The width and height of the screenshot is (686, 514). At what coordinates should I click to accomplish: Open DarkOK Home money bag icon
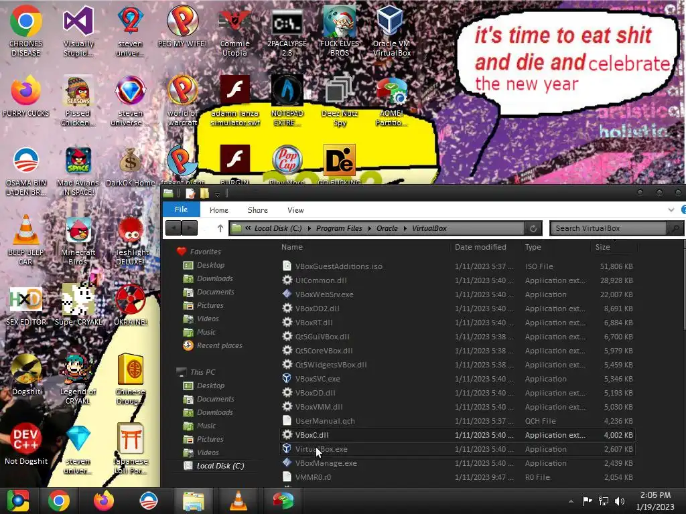pyautogui.click(x=131, y=166)
